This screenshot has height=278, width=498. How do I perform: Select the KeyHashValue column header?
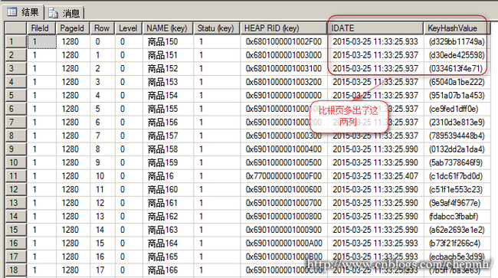click(457, 28)
